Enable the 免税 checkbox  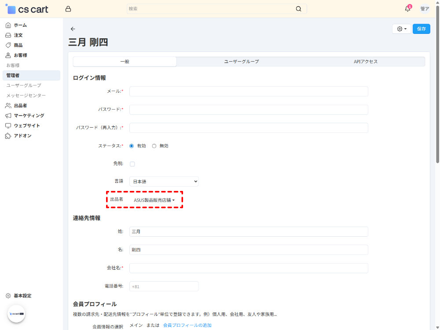tap(132, 163)
